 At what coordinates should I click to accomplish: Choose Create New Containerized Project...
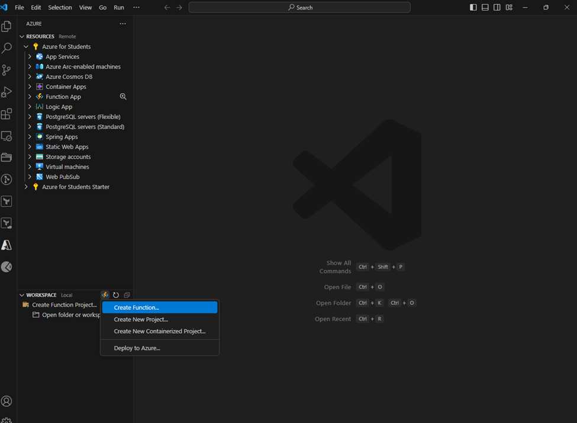tap(160, 331)
